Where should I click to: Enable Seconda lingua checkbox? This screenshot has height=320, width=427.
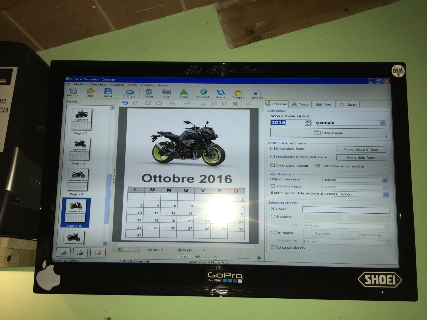point(273,186)
